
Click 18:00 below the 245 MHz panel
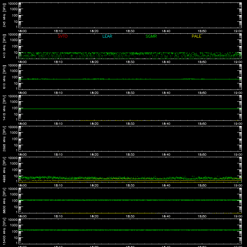click(x=22, y=31)
